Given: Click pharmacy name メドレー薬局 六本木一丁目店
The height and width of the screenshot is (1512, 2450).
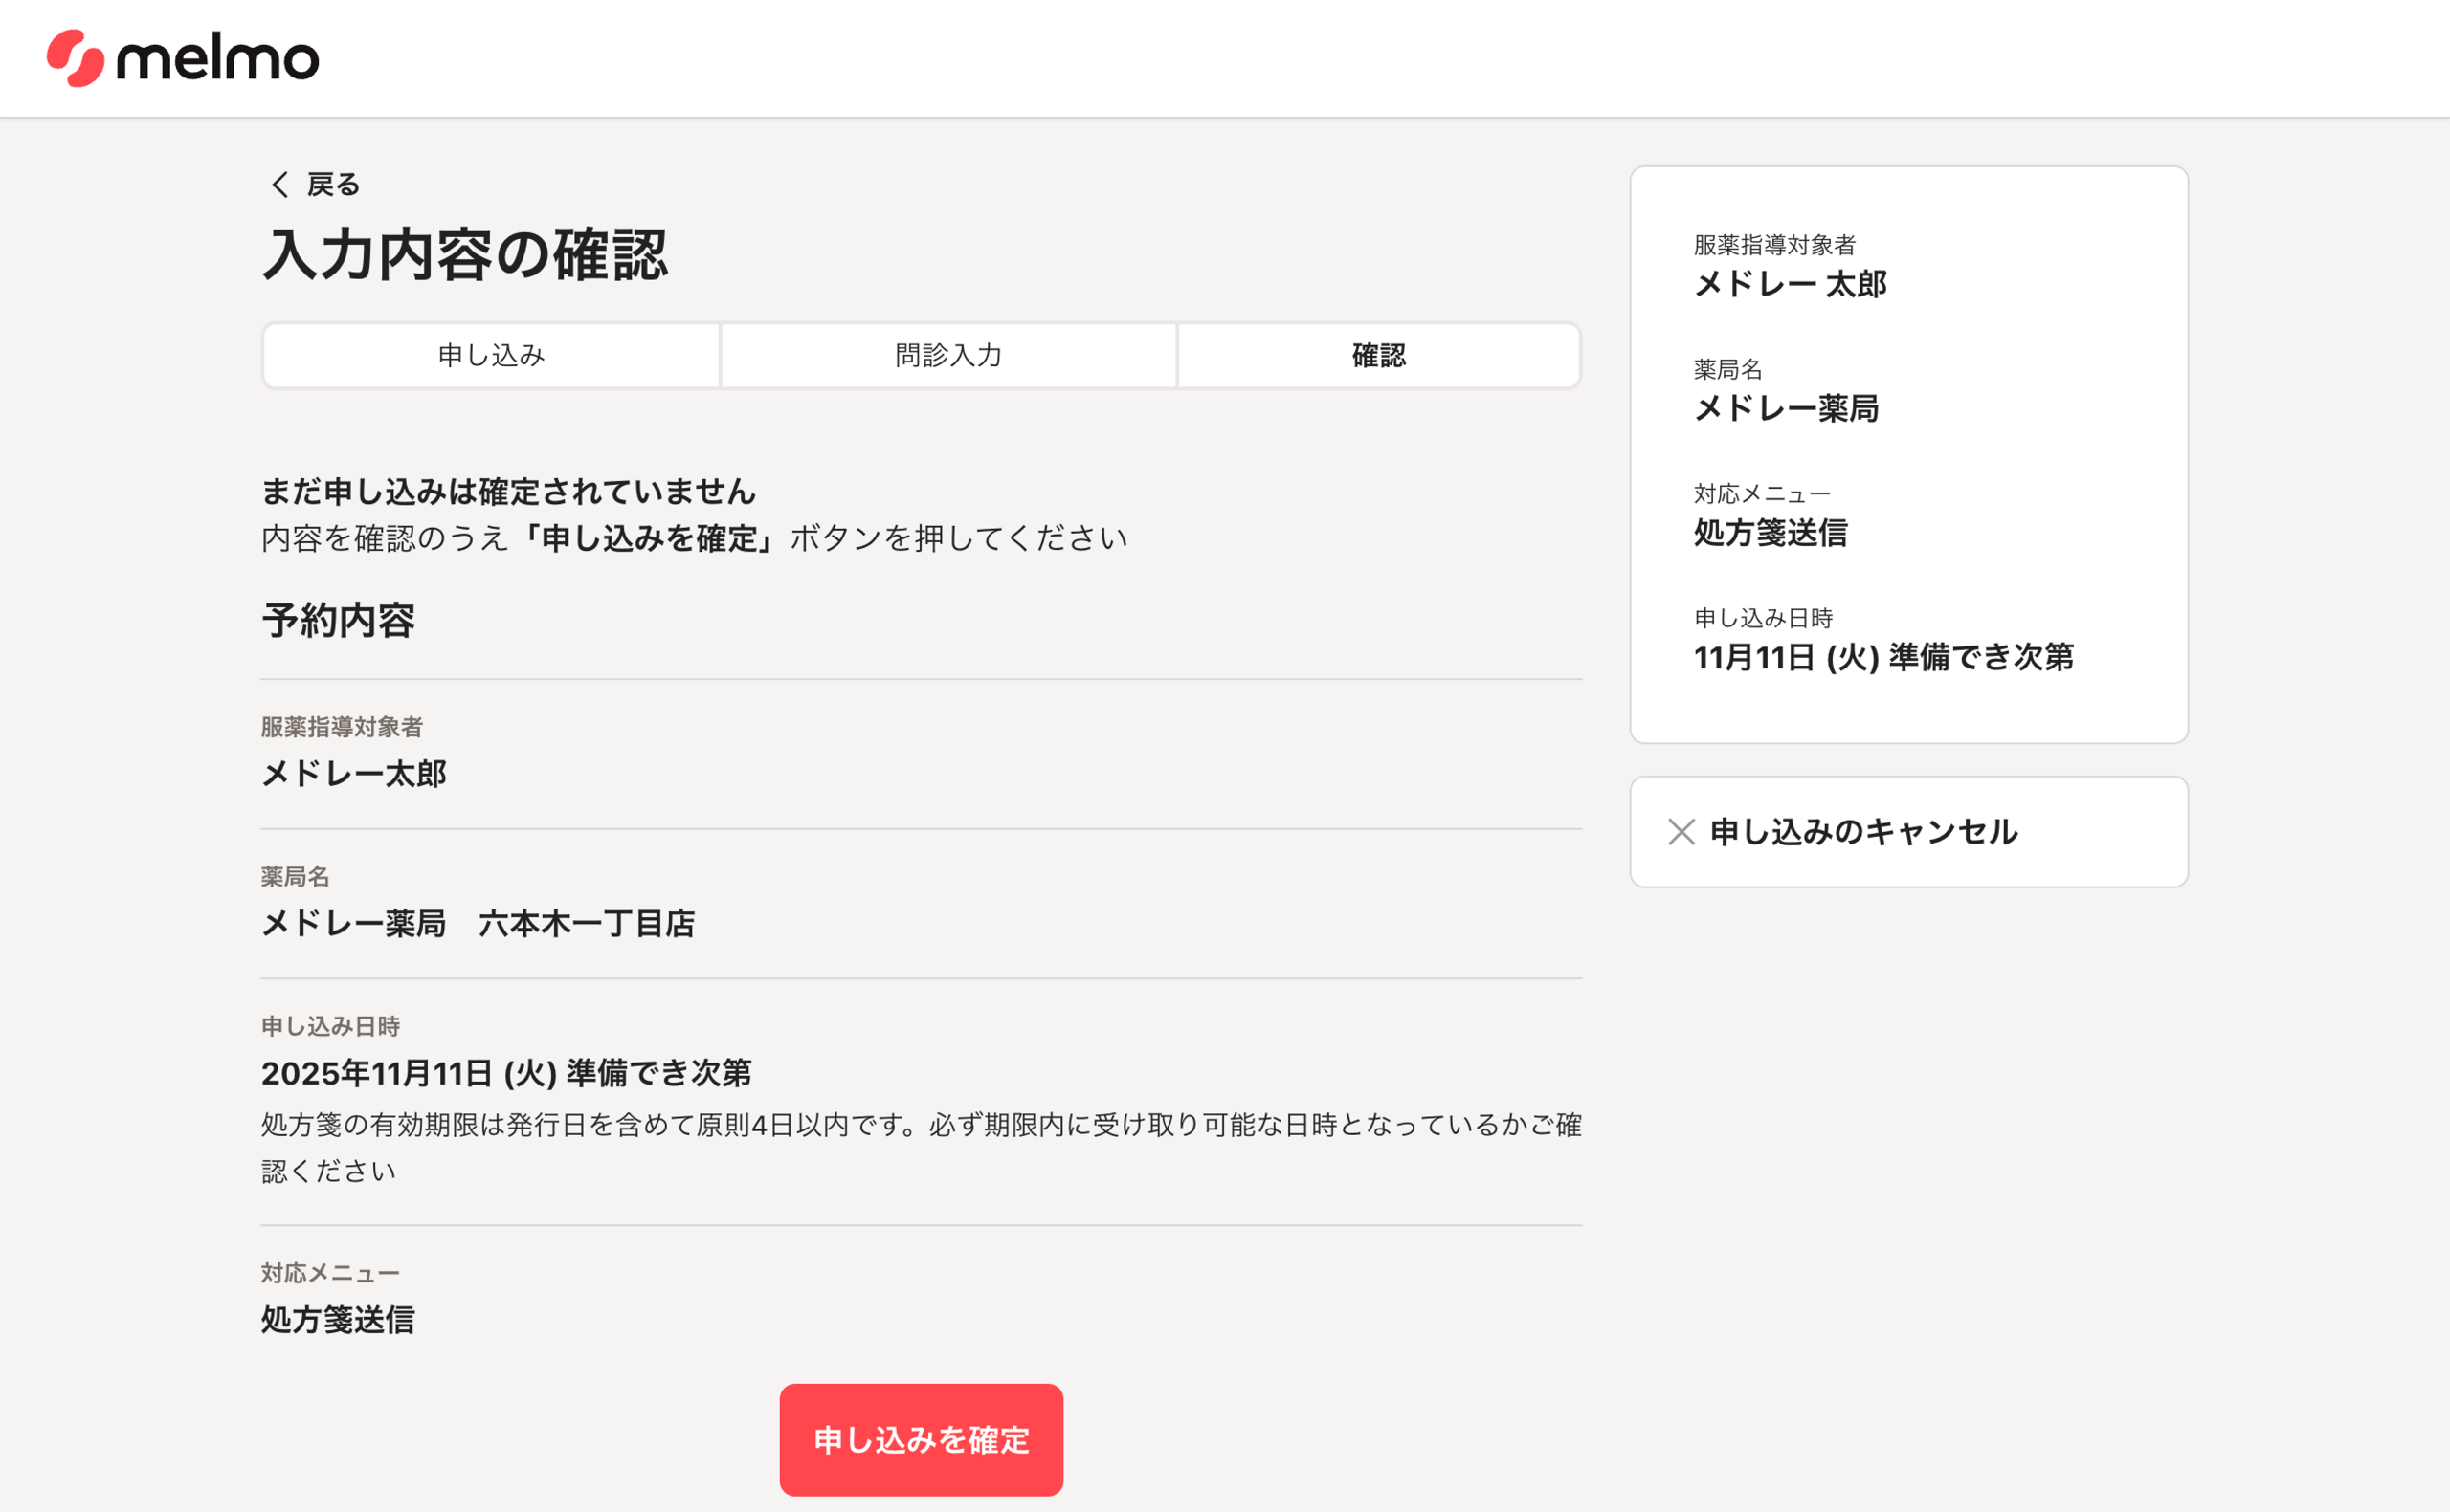Looking at the screenshot, I should coord(479,923).
